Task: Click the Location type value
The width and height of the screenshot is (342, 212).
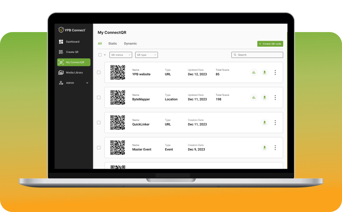Action: tap(171, 99)
